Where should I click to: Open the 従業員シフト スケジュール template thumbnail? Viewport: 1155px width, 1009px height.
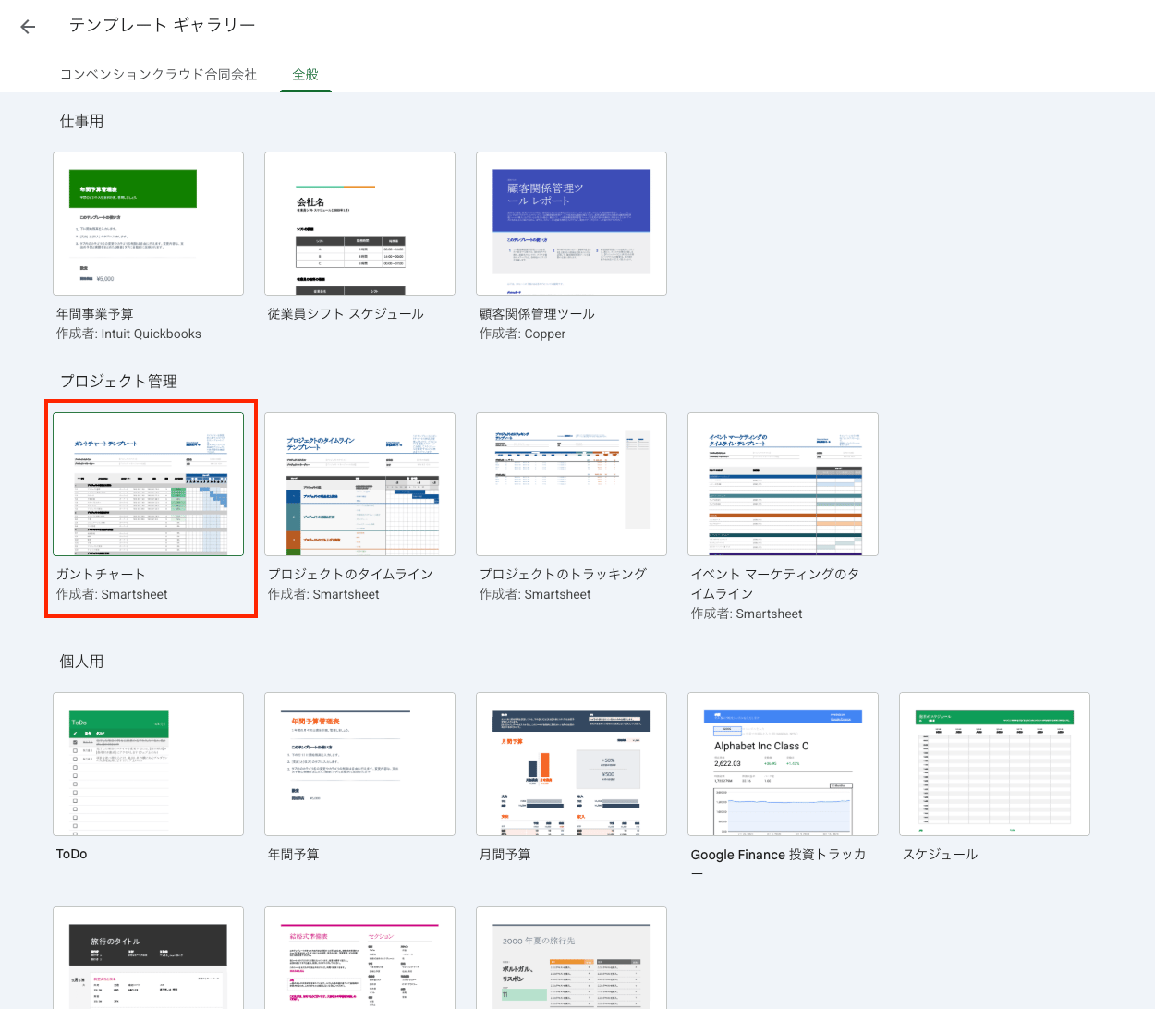point(359,224)
